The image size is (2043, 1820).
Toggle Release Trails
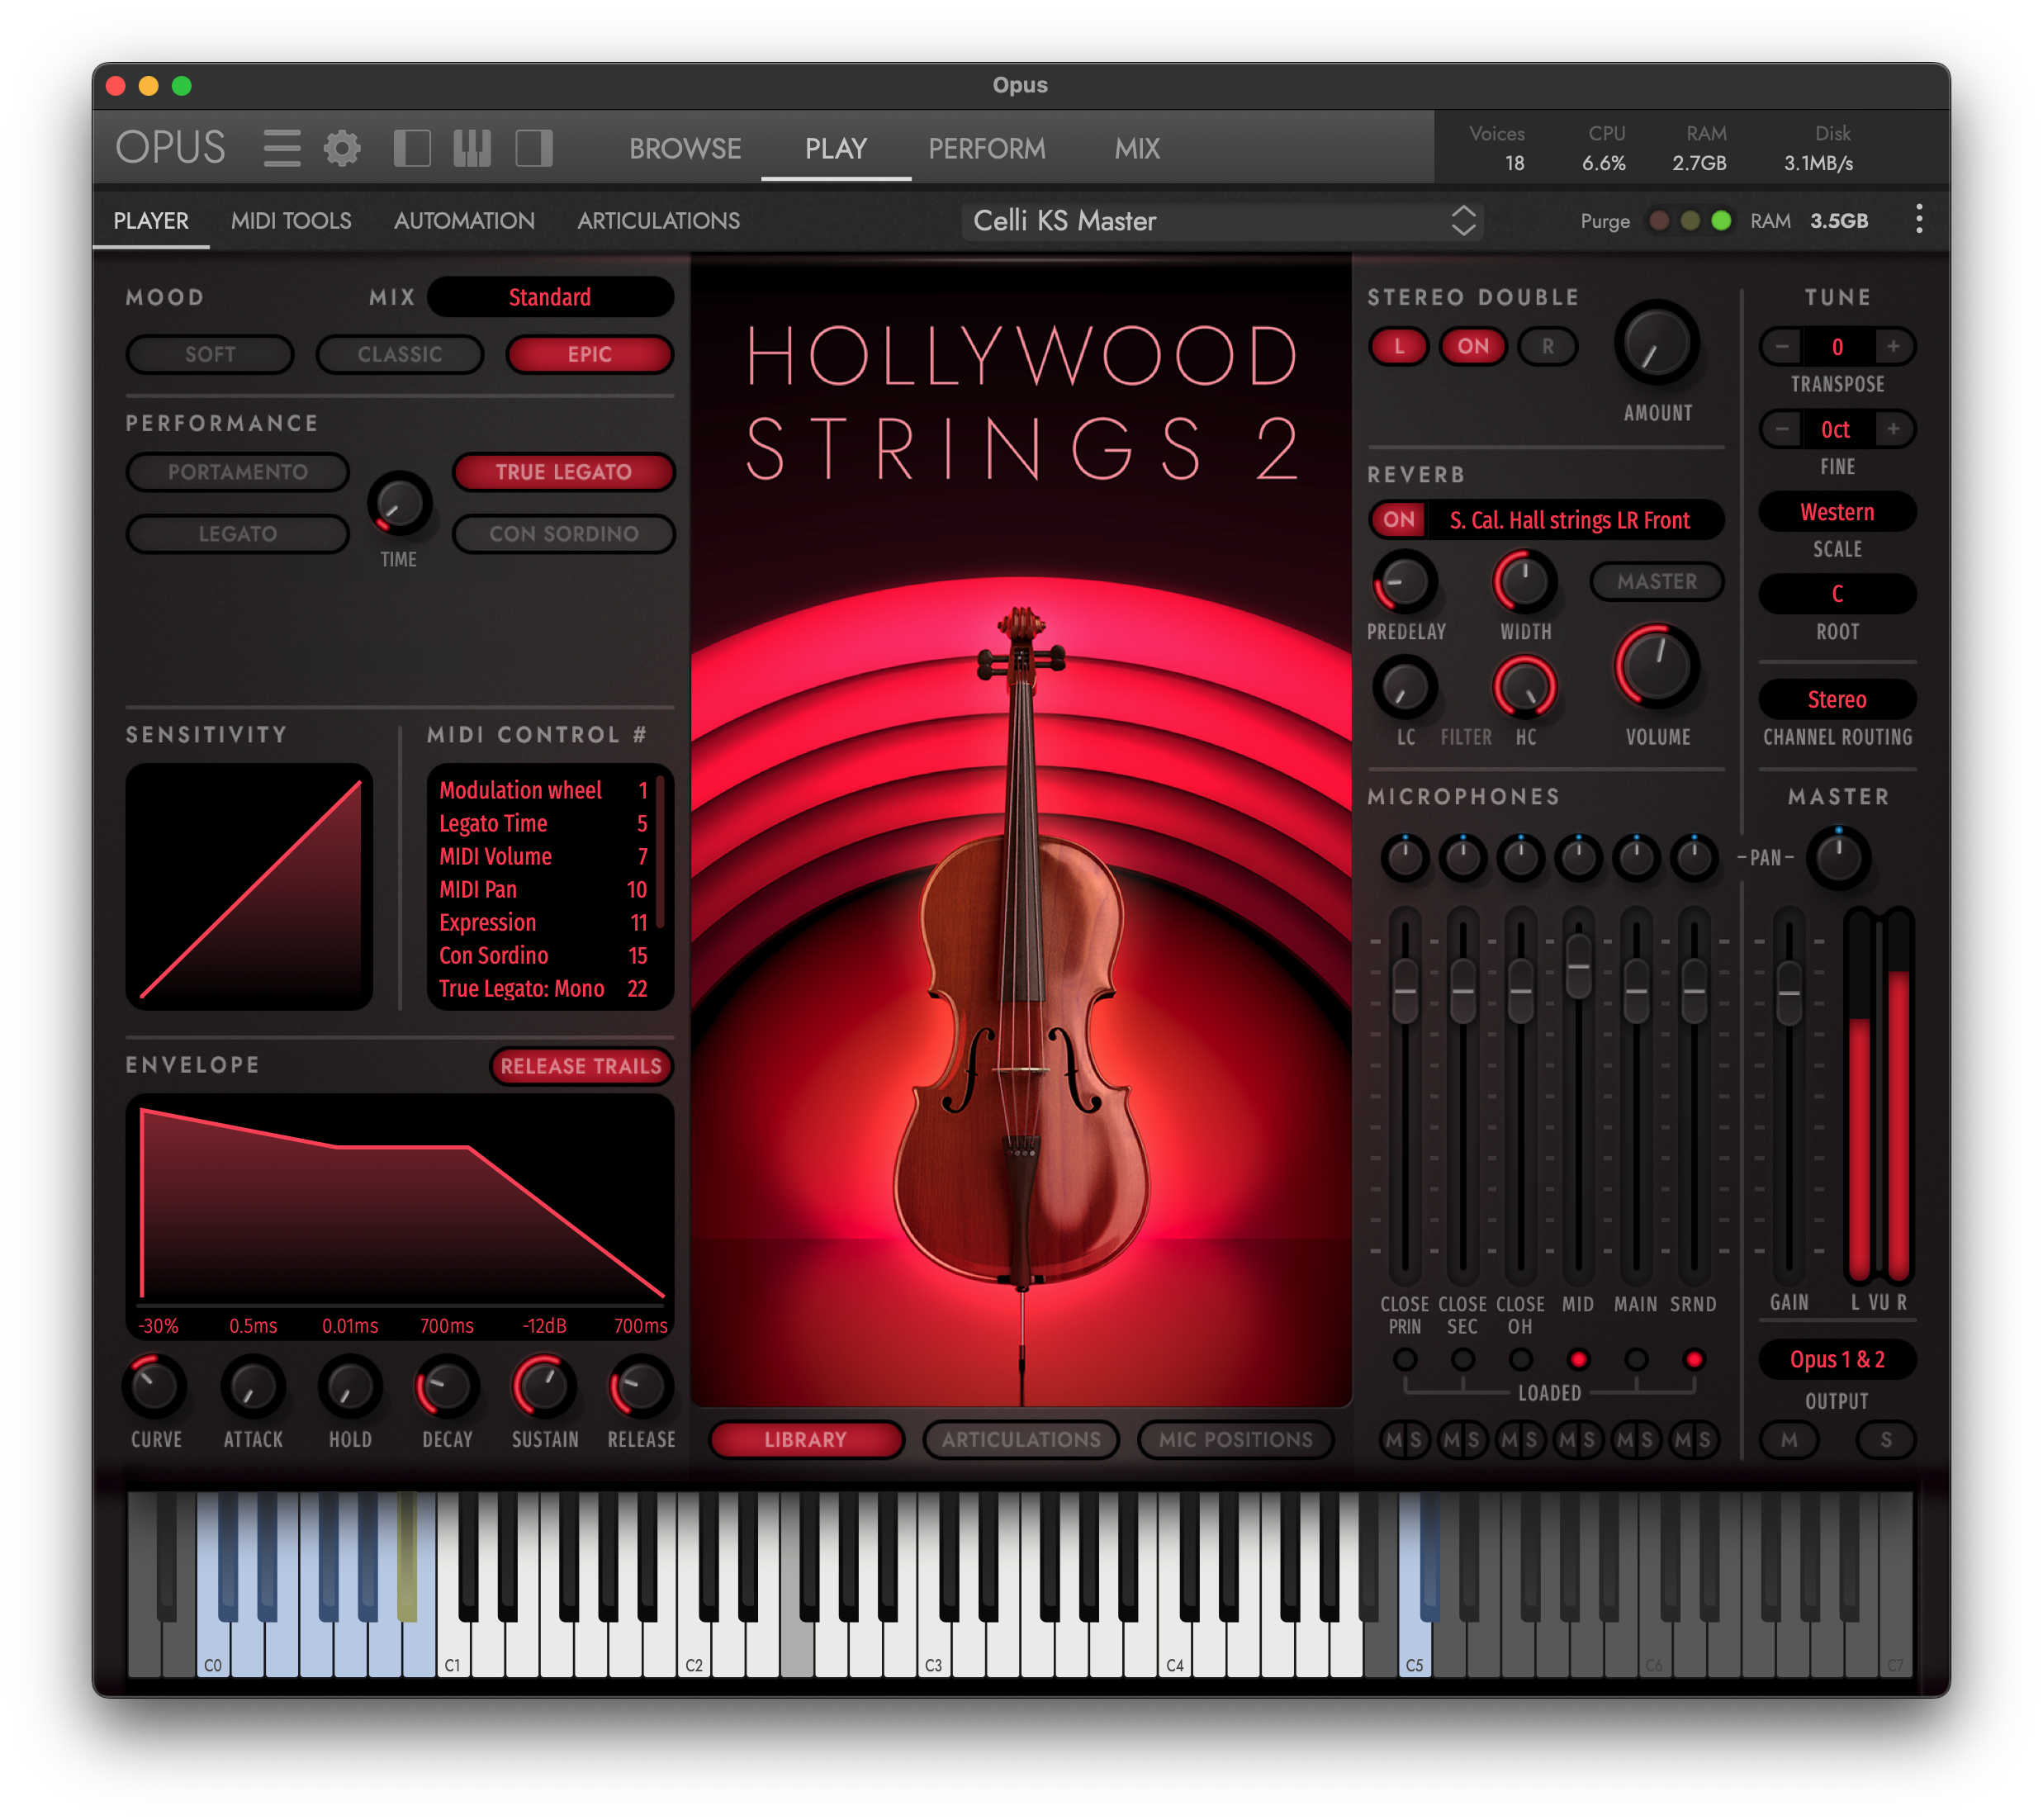(x=581, y=1066)
